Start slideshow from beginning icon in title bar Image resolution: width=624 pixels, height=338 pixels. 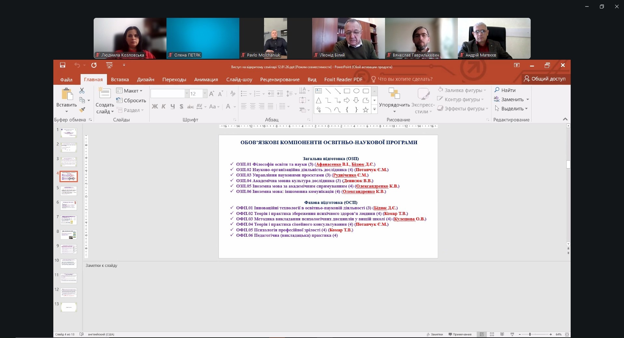pyautogui.click(x=109, y=65)
